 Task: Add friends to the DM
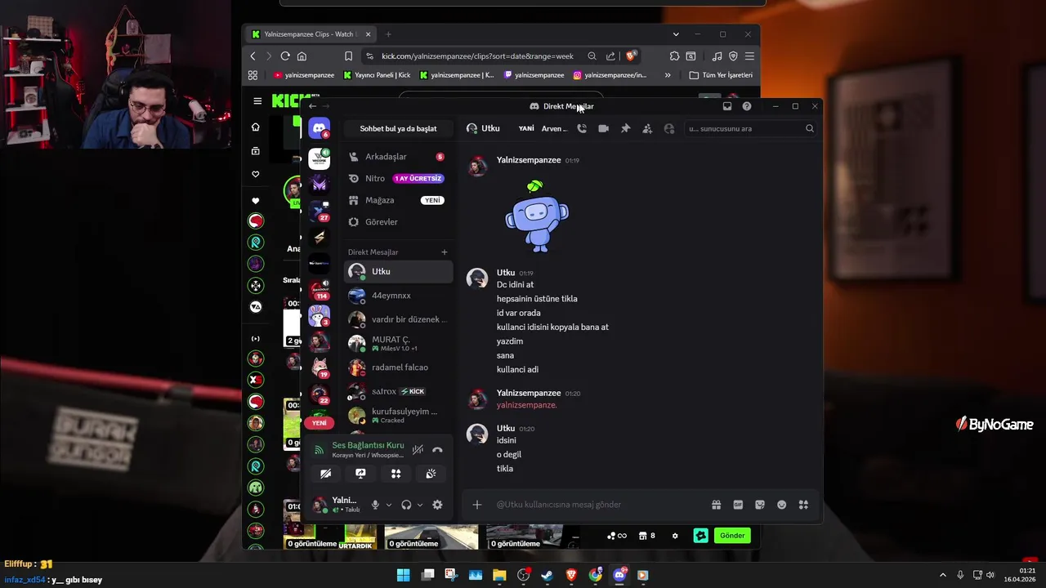click(x=647, y=128)
